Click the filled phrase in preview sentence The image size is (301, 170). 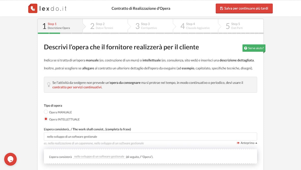pyautogui.click(x=99, y=157)
